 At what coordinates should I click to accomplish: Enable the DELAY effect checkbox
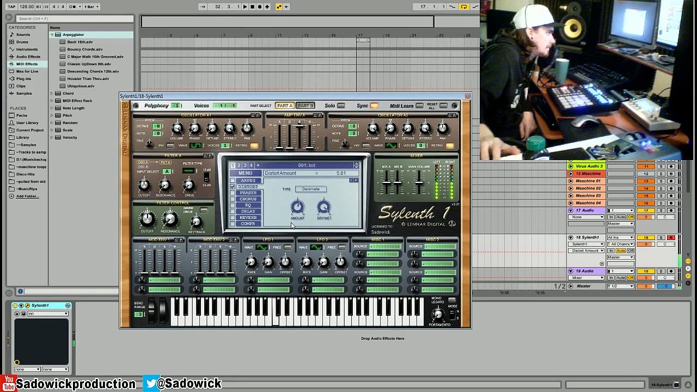coord(233,211)
